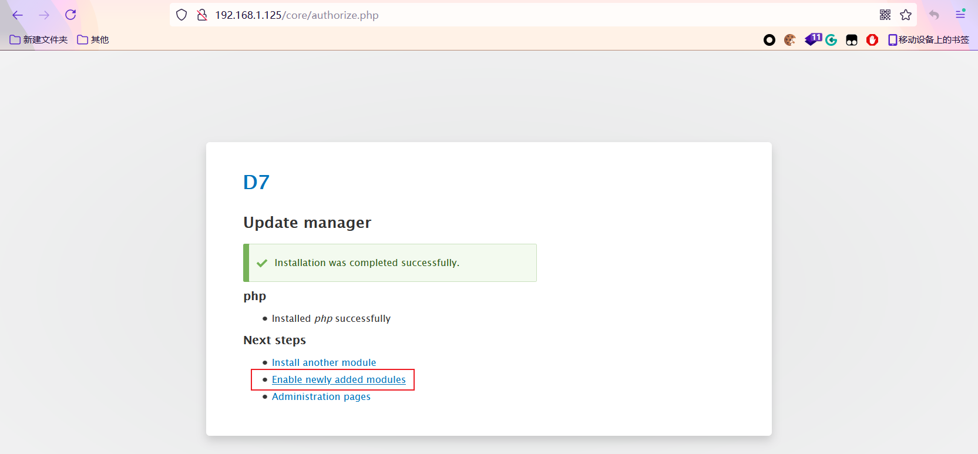Go back to the previous page

point(18,15)
